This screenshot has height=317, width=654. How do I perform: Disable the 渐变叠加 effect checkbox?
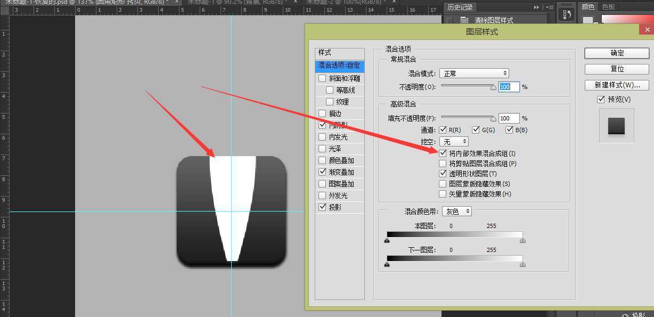pos(322,172)
